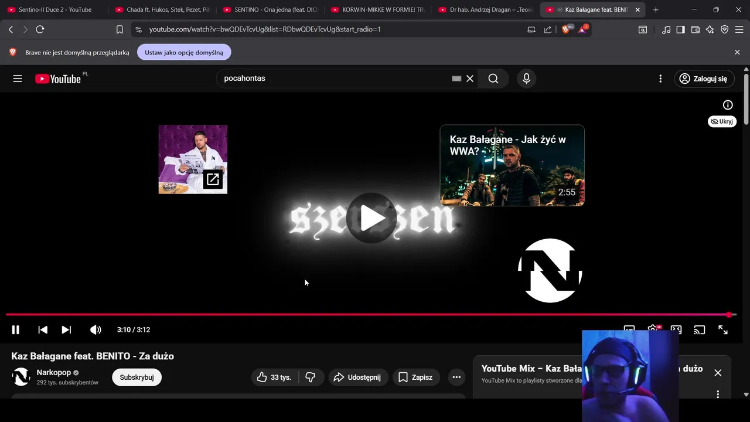Save video with Zapisz button
Viewport: 750px width, 422px height.
[x=415, y=377]
